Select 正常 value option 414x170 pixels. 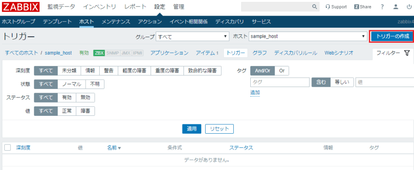click(x=67, y=111)
